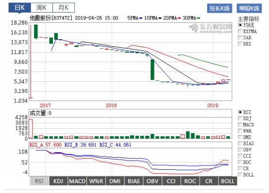Click the 成交量:0 volume label
This screenshot has height=193, width=269.
coord(40,113)
